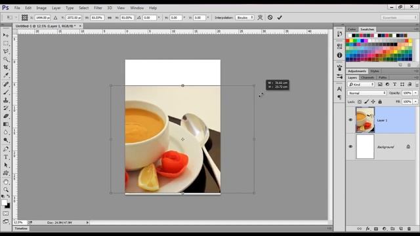Screen dimensions: 420x236
Task: Open the Interpolation Bicubic dropdown
Action: click(245, 18)
